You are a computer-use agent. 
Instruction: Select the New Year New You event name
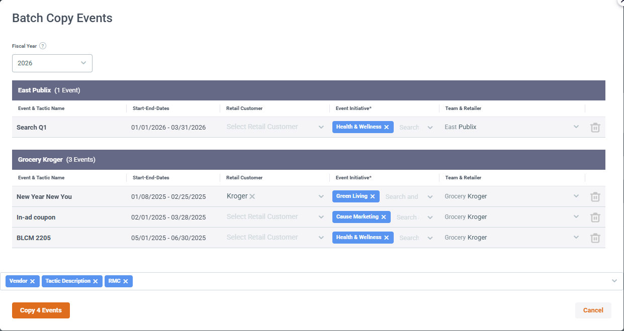point(44,197)
